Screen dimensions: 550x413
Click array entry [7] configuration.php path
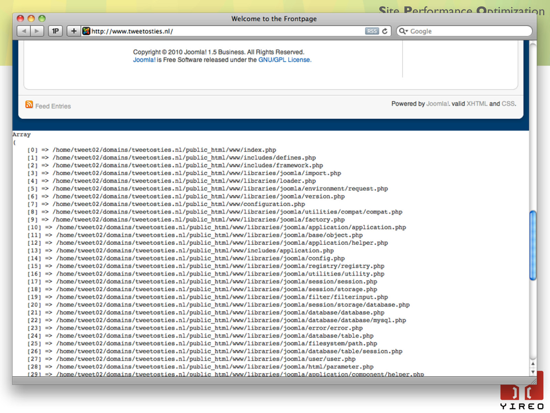(179, 204)
